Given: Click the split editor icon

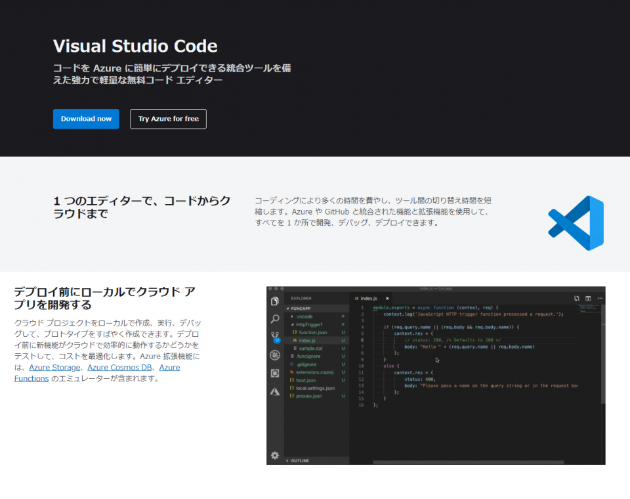Looking at the screenshot, I should 588,298.
